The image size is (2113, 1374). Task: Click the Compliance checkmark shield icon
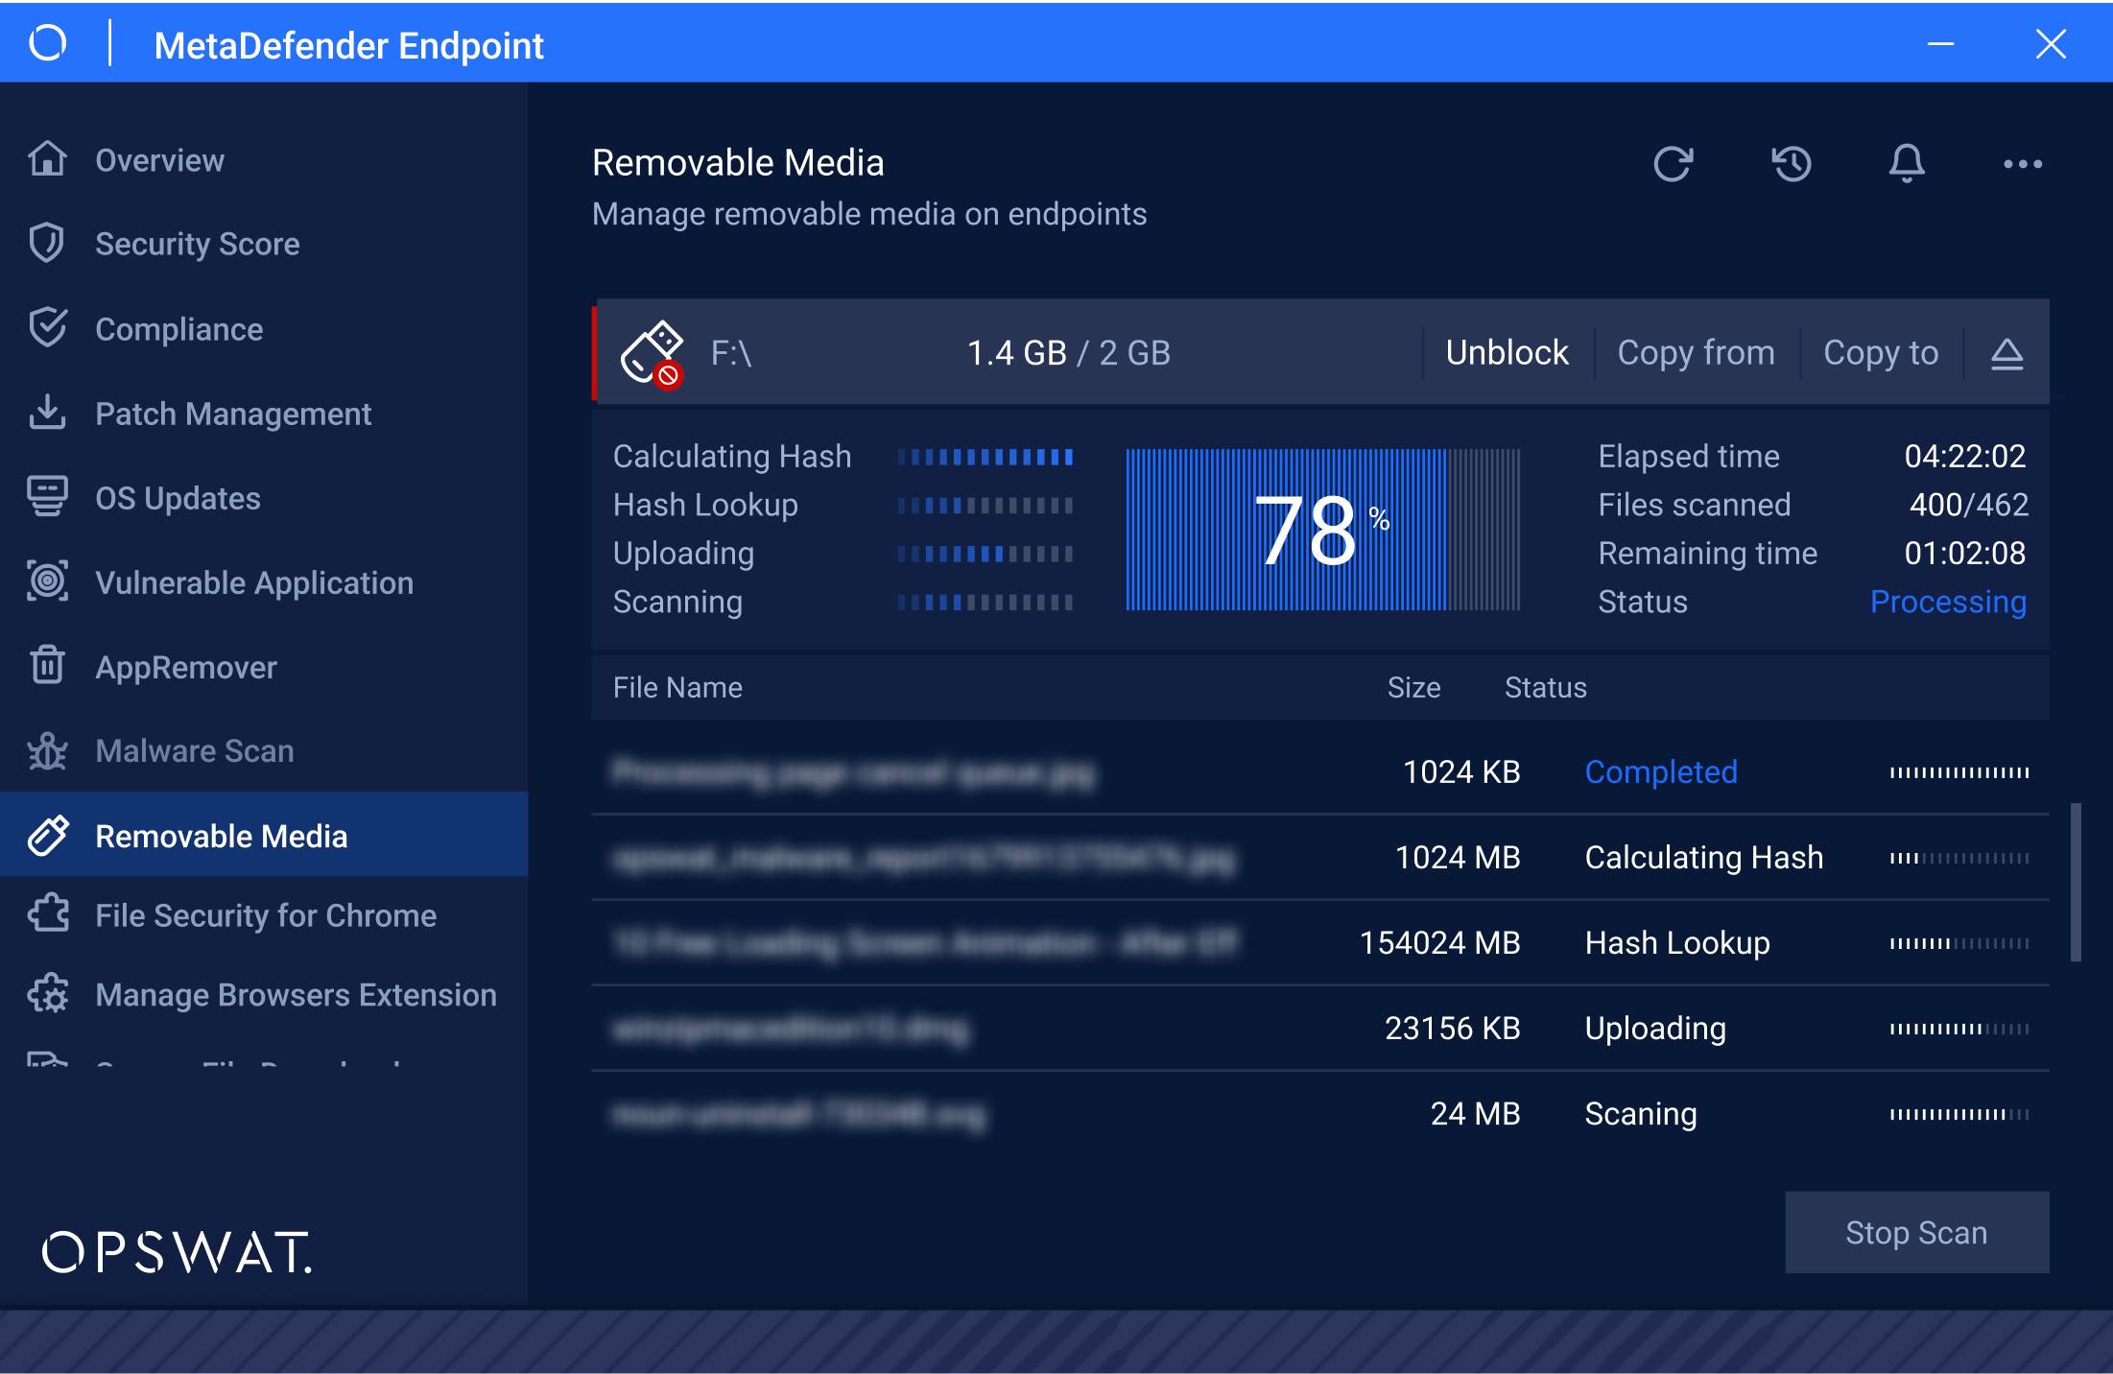47,328
